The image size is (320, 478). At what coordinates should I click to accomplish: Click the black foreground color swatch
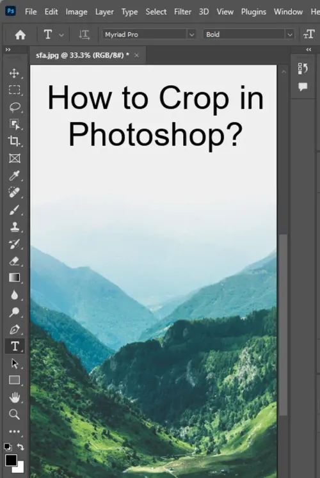[x=11, y=460]
